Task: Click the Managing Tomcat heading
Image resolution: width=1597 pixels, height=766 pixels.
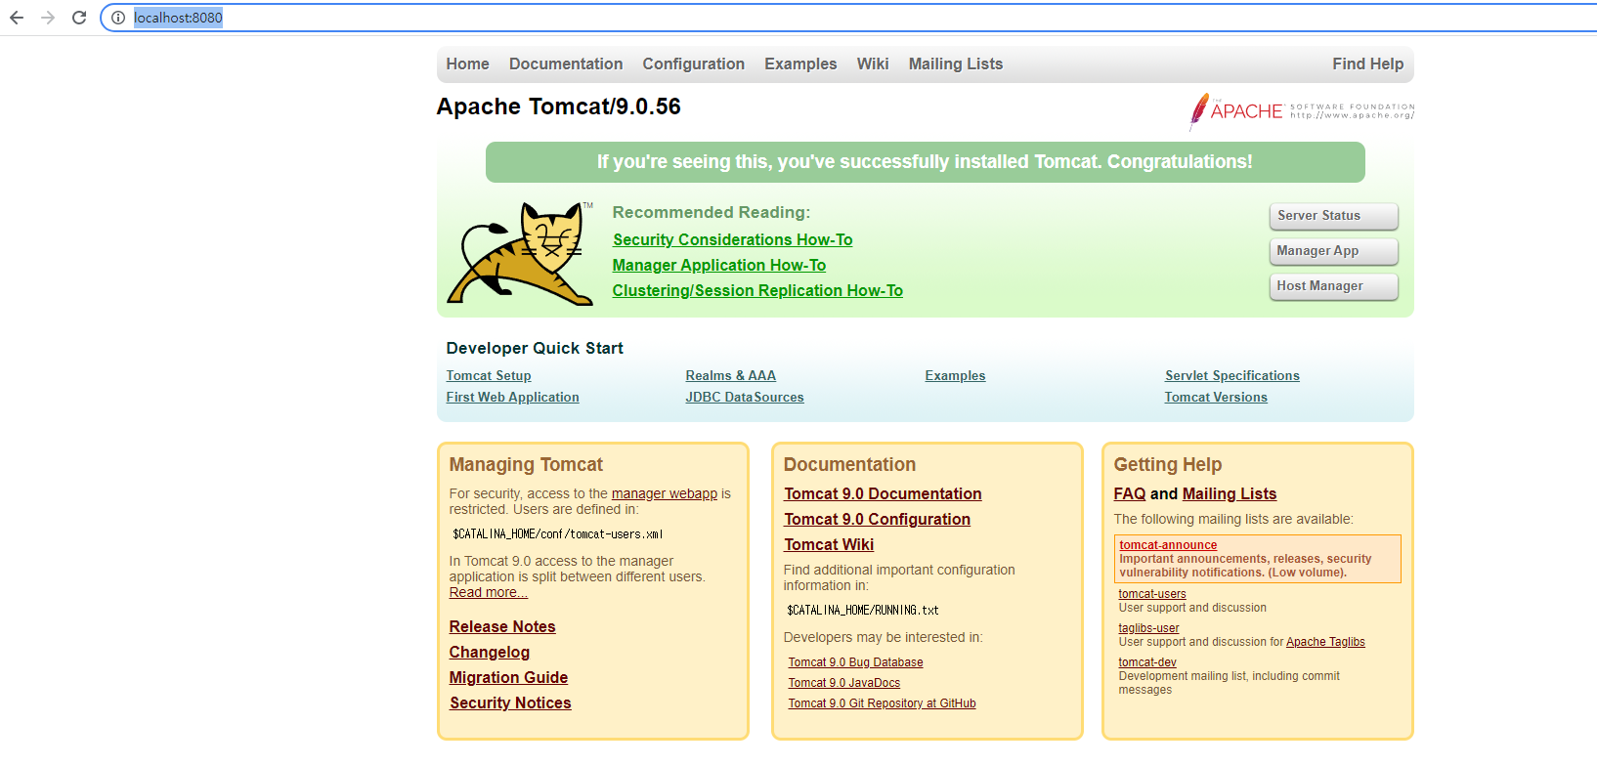Action: (526, 464)
